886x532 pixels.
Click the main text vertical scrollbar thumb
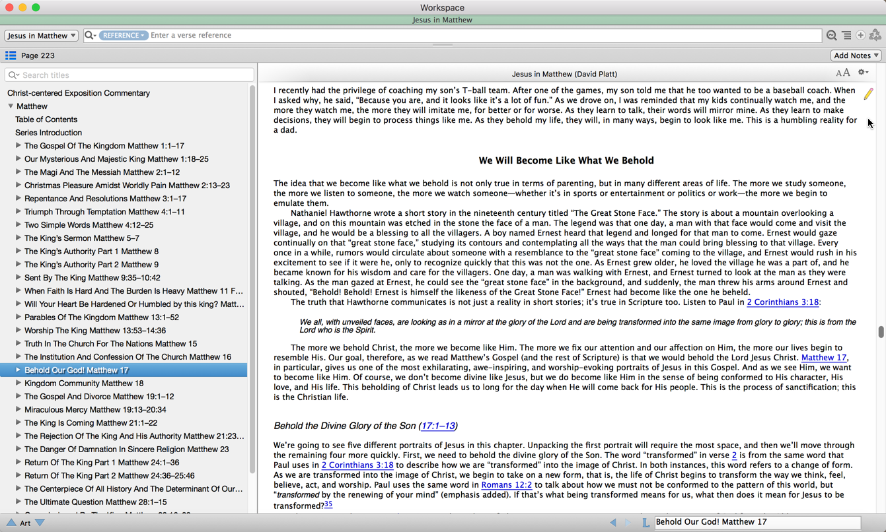(881, 332)
